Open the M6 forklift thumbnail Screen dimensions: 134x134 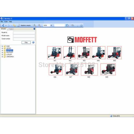tap(55, 69)
